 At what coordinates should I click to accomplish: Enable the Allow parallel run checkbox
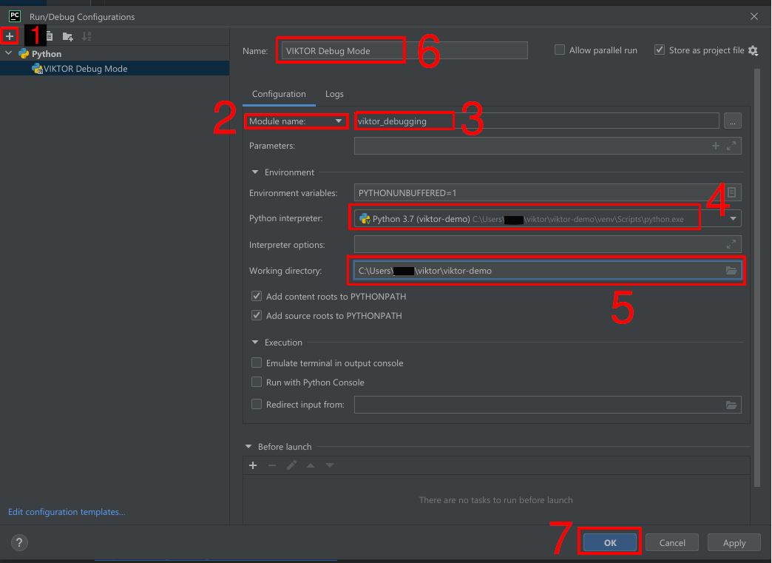[x=560, y=50]
